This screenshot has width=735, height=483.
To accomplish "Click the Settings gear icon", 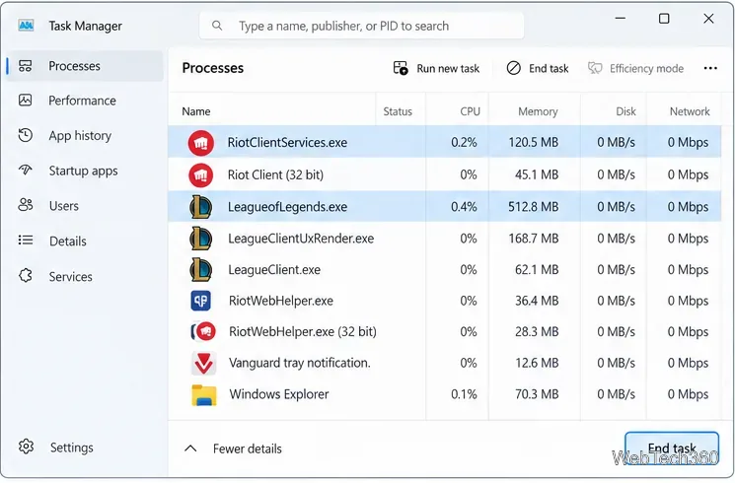I will pyautogui.click(x=26, y=447).
